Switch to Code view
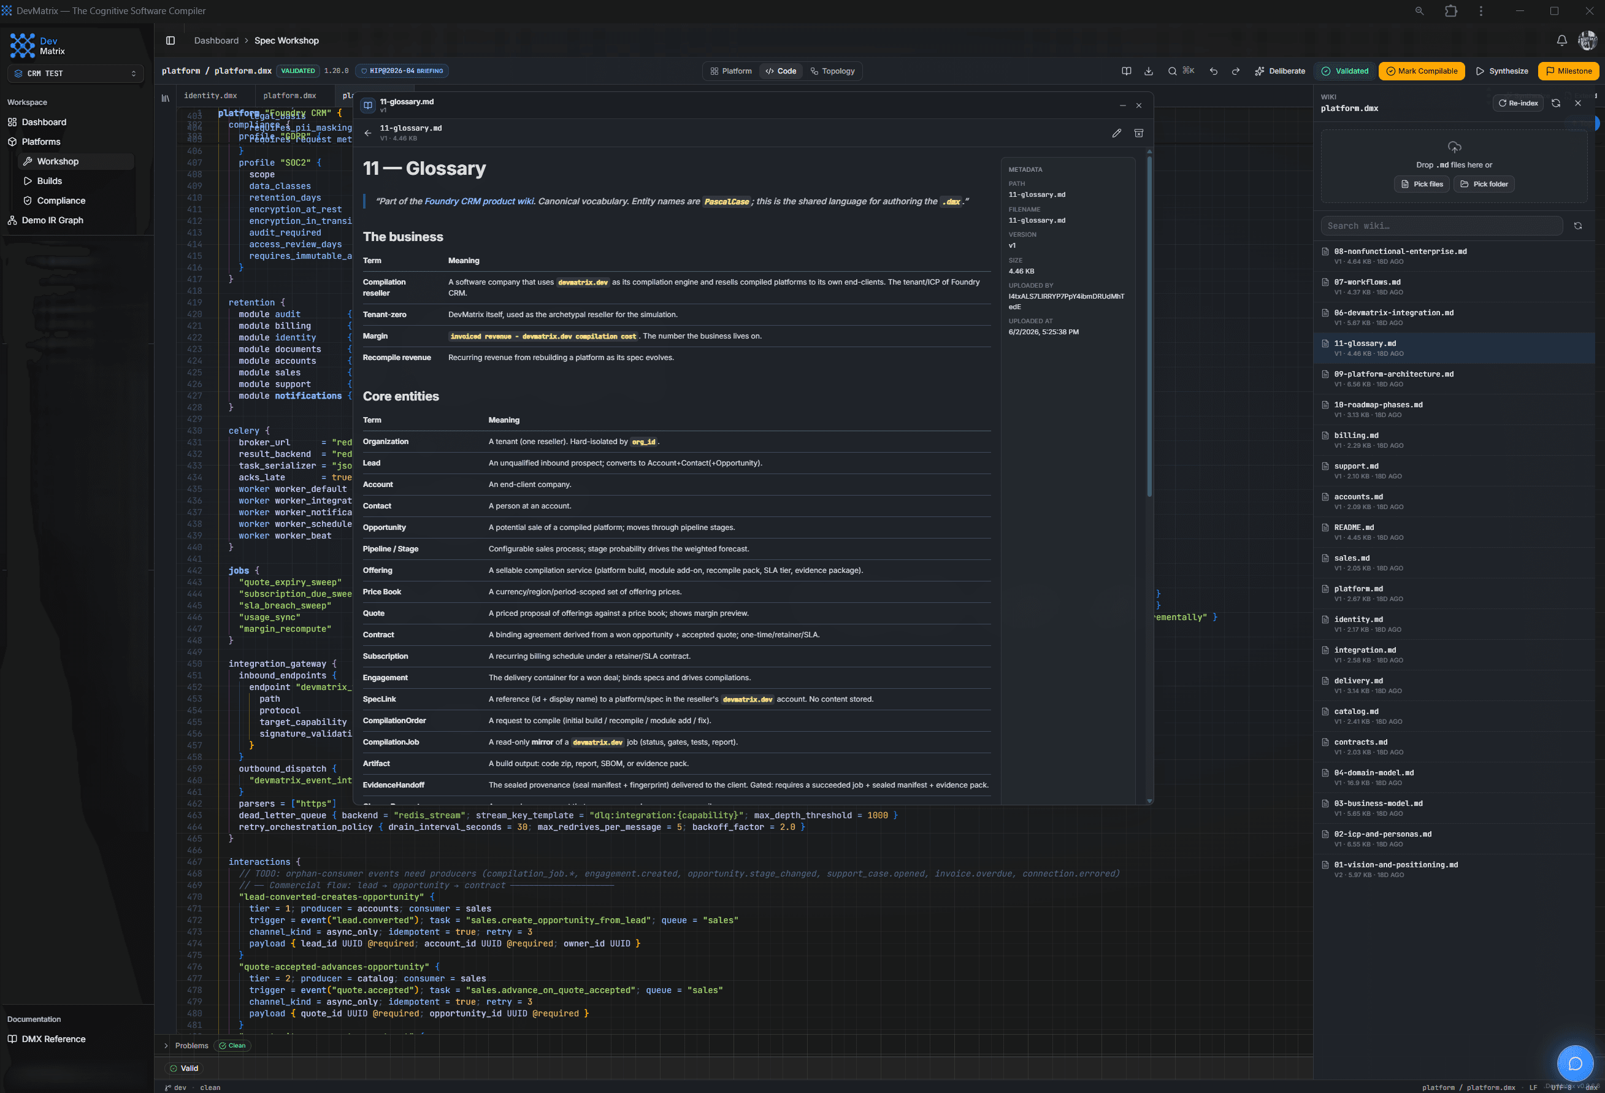Image resolution: width=1605 pixels, height=1093 pixels. pos(780,71)
